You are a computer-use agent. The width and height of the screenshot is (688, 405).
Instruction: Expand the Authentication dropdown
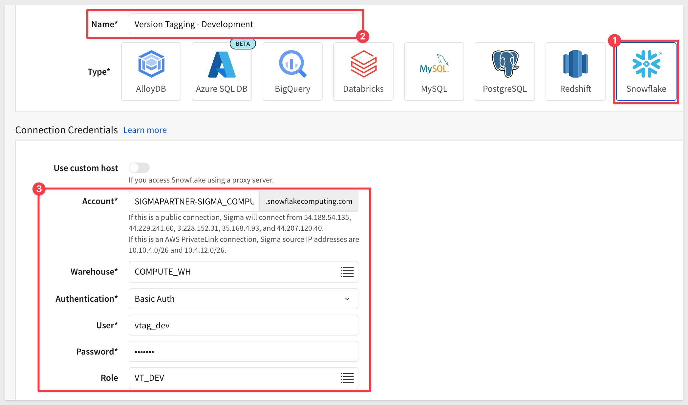click(x=244, y=299)
